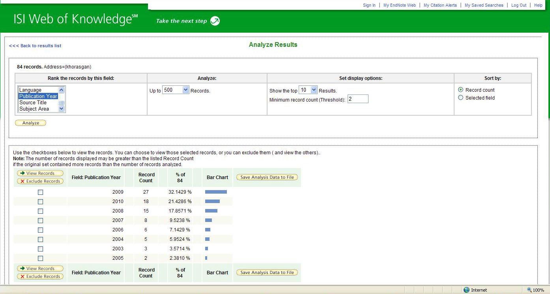Click the field list scroll down arrow

62,109
